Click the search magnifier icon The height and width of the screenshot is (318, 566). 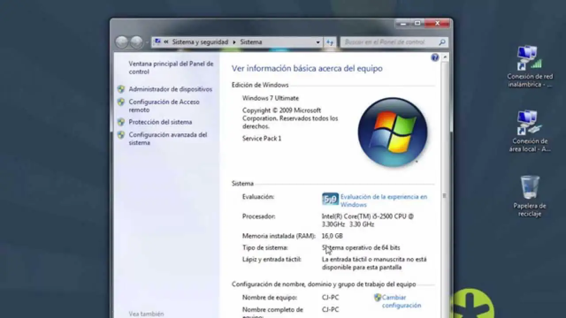click(442, 42)
